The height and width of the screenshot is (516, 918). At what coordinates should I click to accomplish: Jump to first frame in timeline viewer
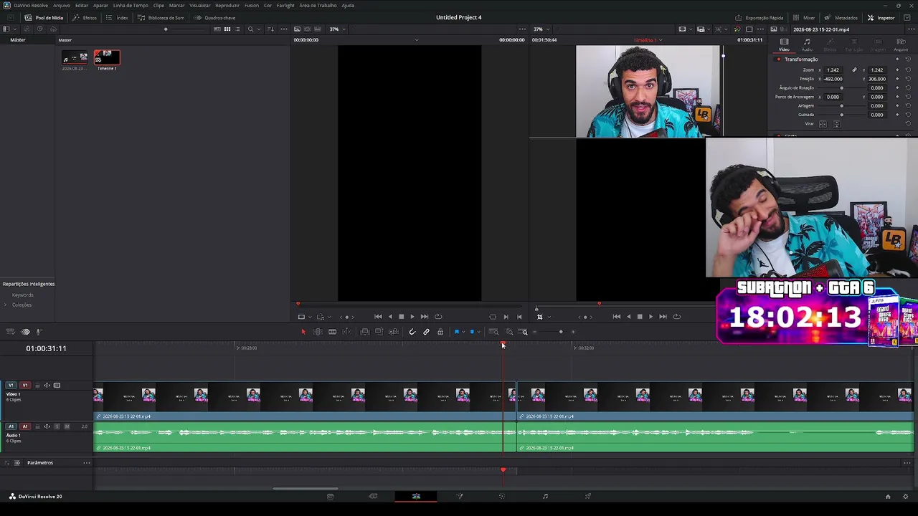(x=616, y=317)
